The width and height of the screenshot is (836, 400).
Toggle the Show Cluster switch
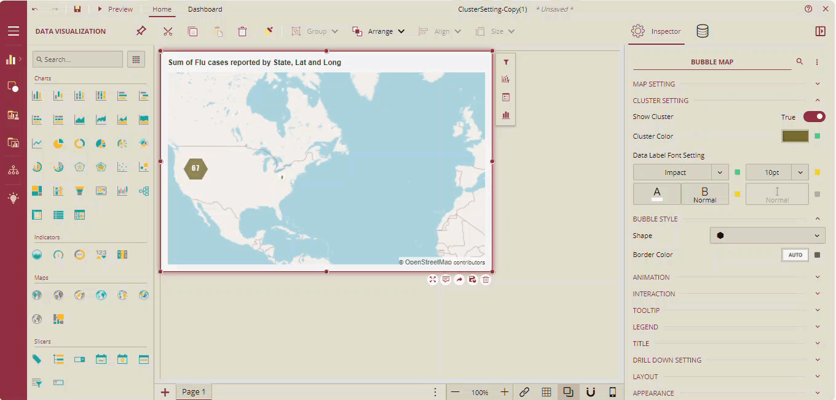814,117
